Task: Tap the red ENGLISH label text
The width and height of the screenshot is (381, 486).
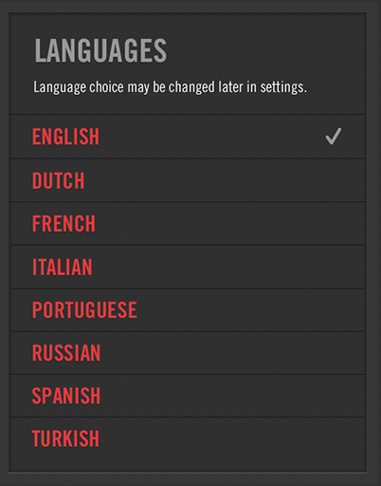Action: [x=65, y=137]
